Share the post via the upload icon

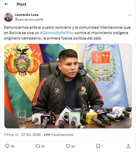pos(128,146)
